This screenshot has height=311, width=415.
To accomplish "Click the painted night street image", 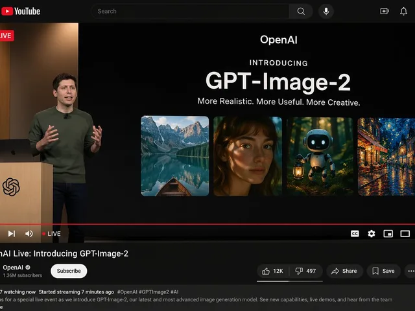I will [x=386, y=157].
